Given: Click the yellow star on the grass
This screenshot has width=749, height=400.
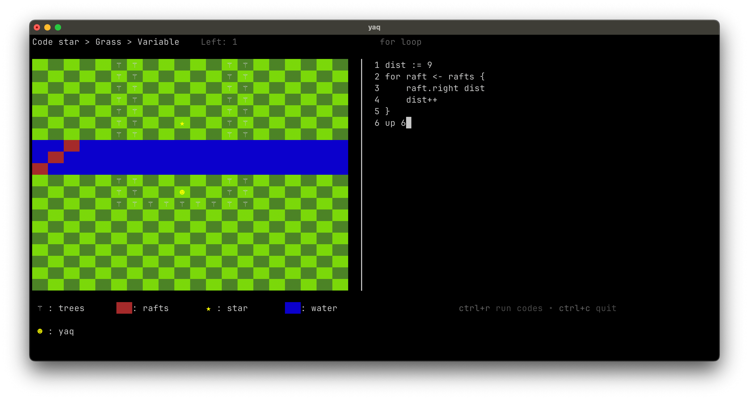Looking at the screenshot, I should click(x=182, y=123).
